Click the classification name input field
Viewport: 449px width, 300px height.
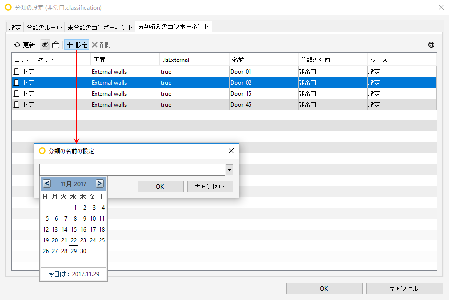pyautogui.click(x=132, y=170)
